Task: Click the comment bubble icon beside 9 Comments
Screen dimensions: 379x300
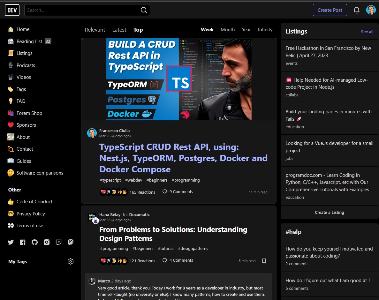Action: click(x=165, y=191)
